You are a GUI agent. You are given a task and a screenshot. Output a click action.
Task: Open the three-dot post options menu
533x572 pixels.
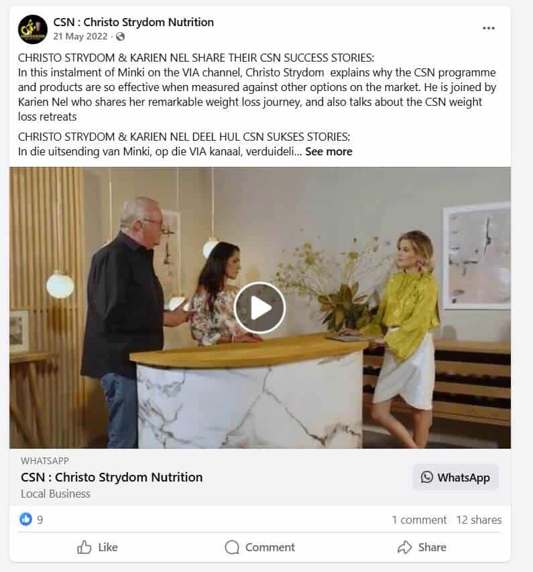[x=489, y=28]
